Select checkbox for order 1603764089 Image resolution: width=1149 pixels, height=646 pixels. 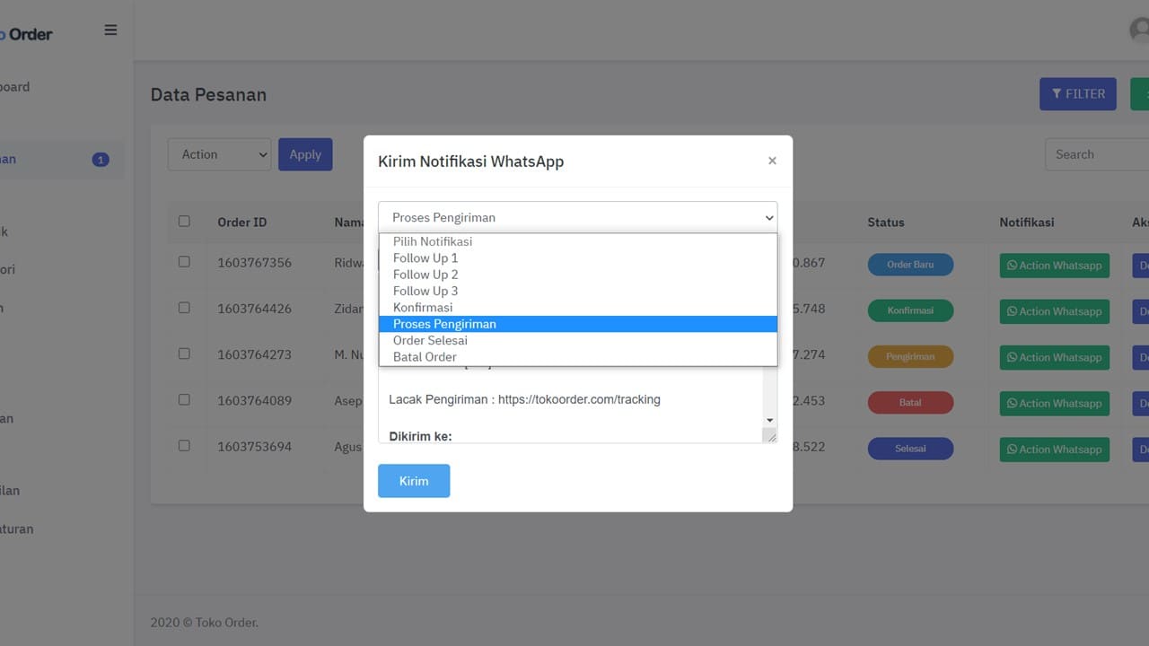pyautogui.click(x=184, y=400)
